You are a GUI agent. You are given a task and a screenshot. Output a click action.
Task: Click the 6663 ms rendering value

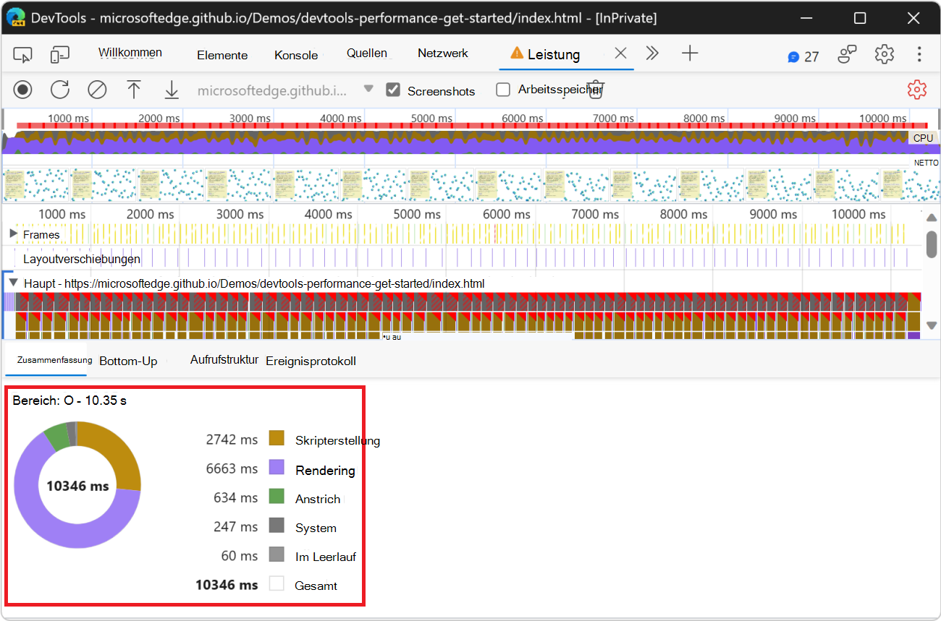click(232, 468)
